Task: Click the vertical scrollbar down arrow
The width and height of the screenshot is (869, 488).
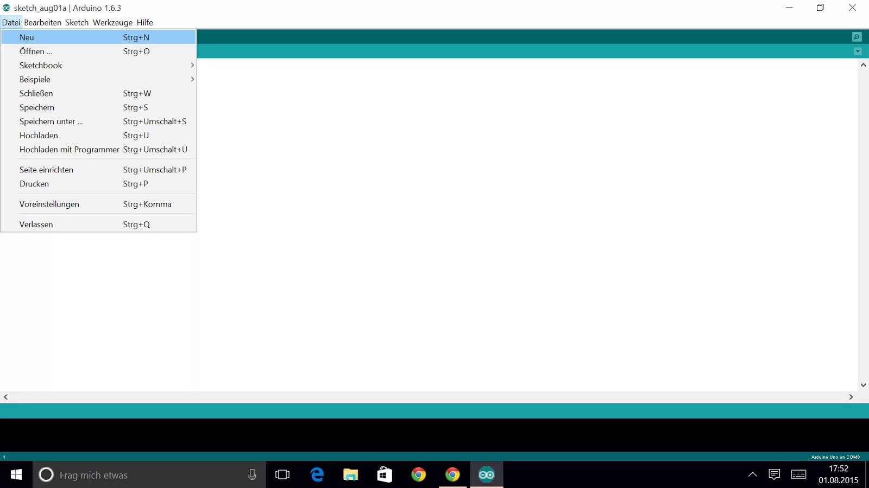Action: click(x=863, y=386)
